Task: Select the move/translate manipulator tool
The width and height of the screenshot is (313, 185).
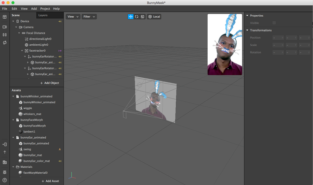Action: [x=130, y=17]
